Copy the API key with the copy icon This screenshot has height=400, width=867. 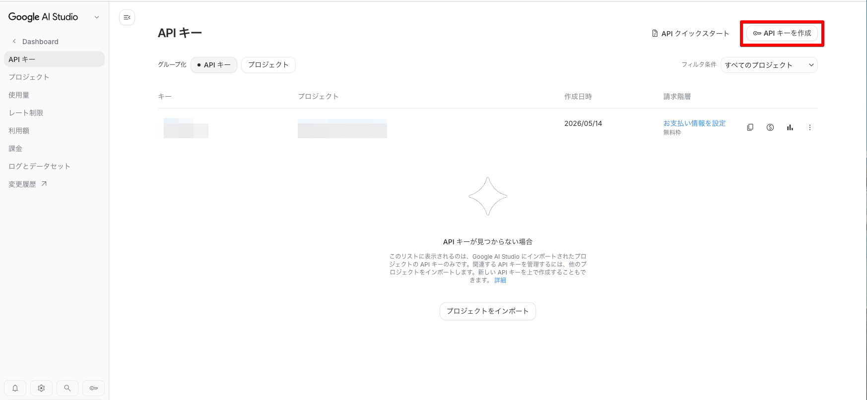(x=750, y=127)
